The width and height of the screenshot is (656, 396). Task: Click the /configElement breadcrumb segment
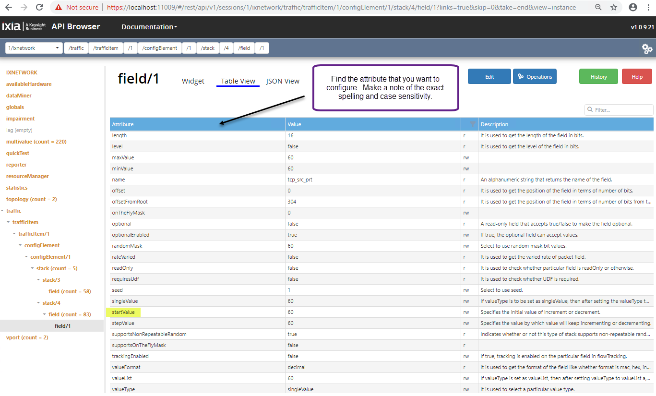tap(160, 48)
